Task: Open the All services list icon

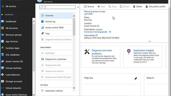Action: click(x=2, y=6)
